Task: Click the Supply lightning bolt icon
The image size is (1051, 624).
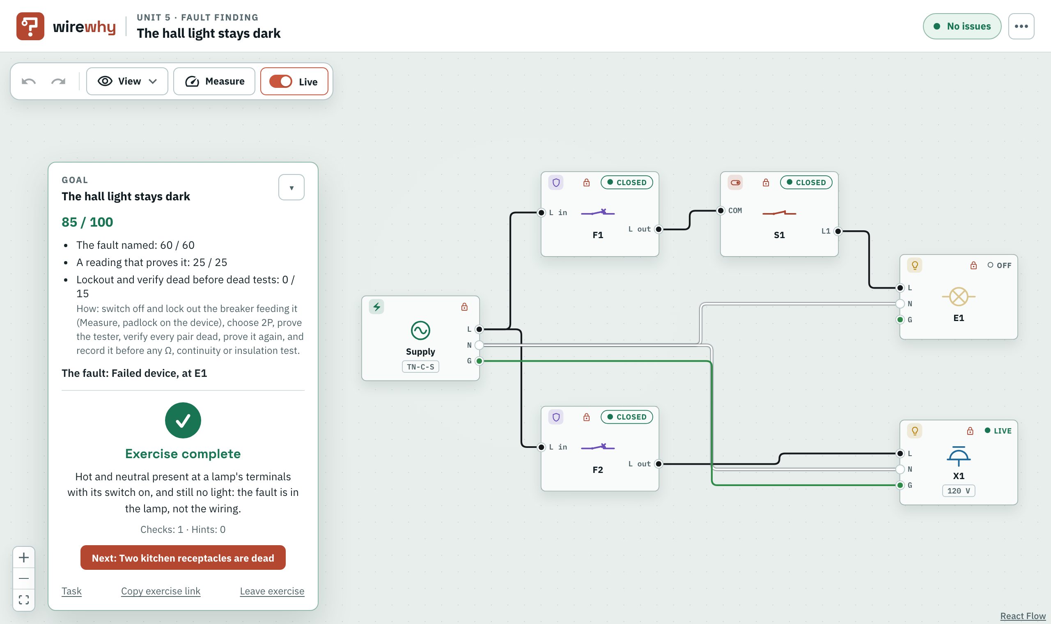Action: click(376, 307)
